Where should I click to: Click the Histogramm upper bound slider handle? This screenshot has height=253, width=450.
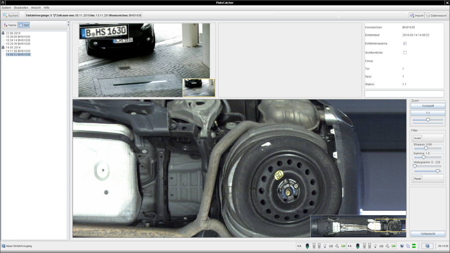(438, 171)
